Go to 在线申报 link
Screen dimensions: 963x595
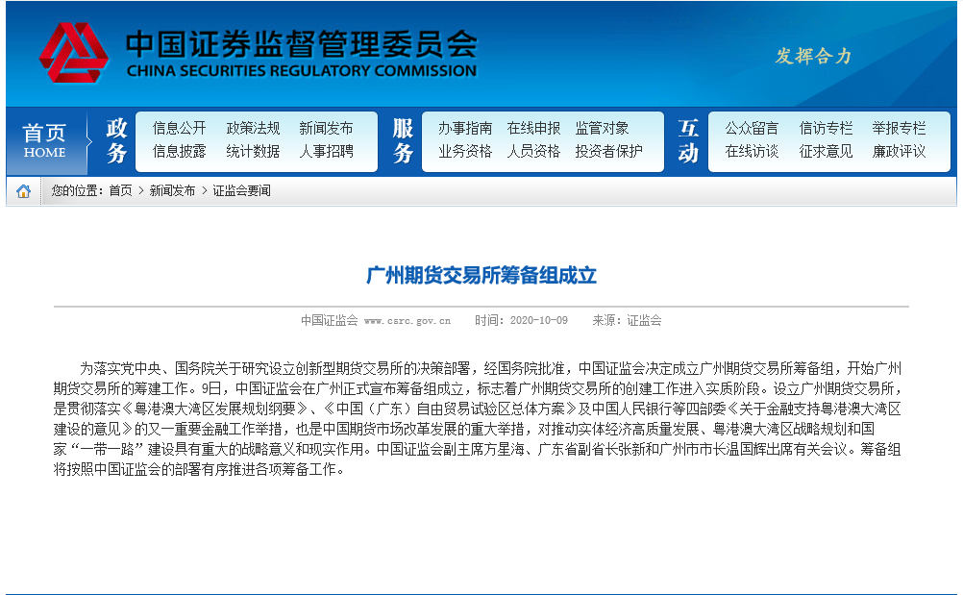[x=533, y=129]
